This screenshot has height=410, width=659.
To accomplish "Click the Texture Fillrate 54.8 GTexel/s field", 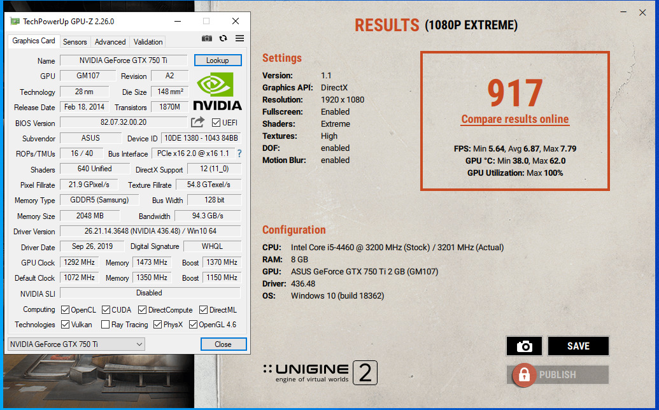I will pos(208,185).
